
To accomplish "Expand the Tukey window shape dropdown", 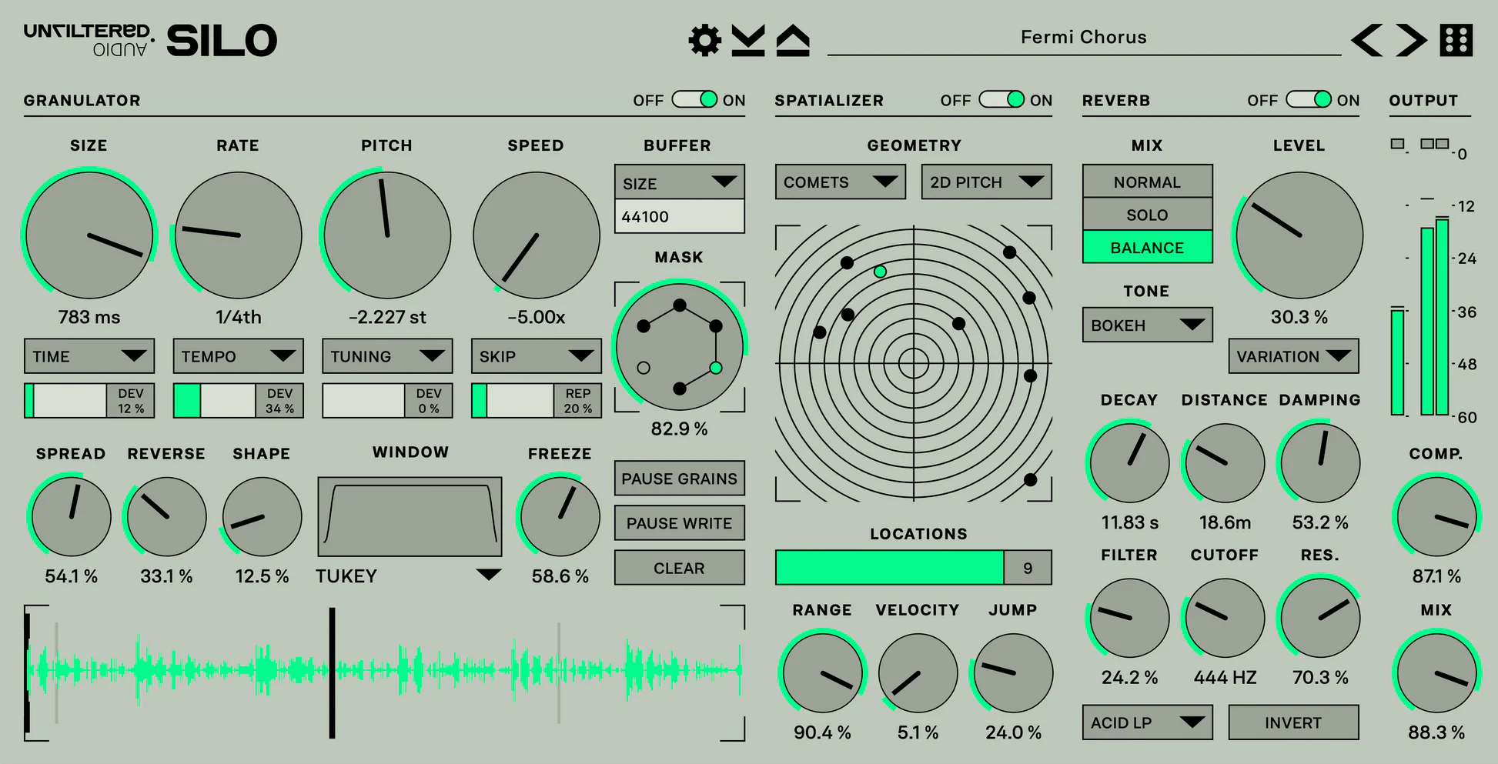I will pyautogui.click(x=409, y=576).
